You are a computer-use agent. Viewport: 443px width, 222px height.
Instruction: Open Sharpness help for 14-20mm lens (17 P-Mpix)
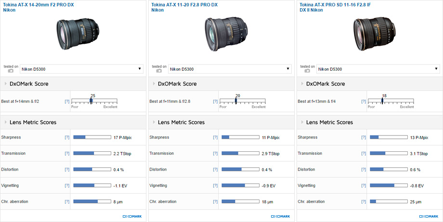pos(67,137)
